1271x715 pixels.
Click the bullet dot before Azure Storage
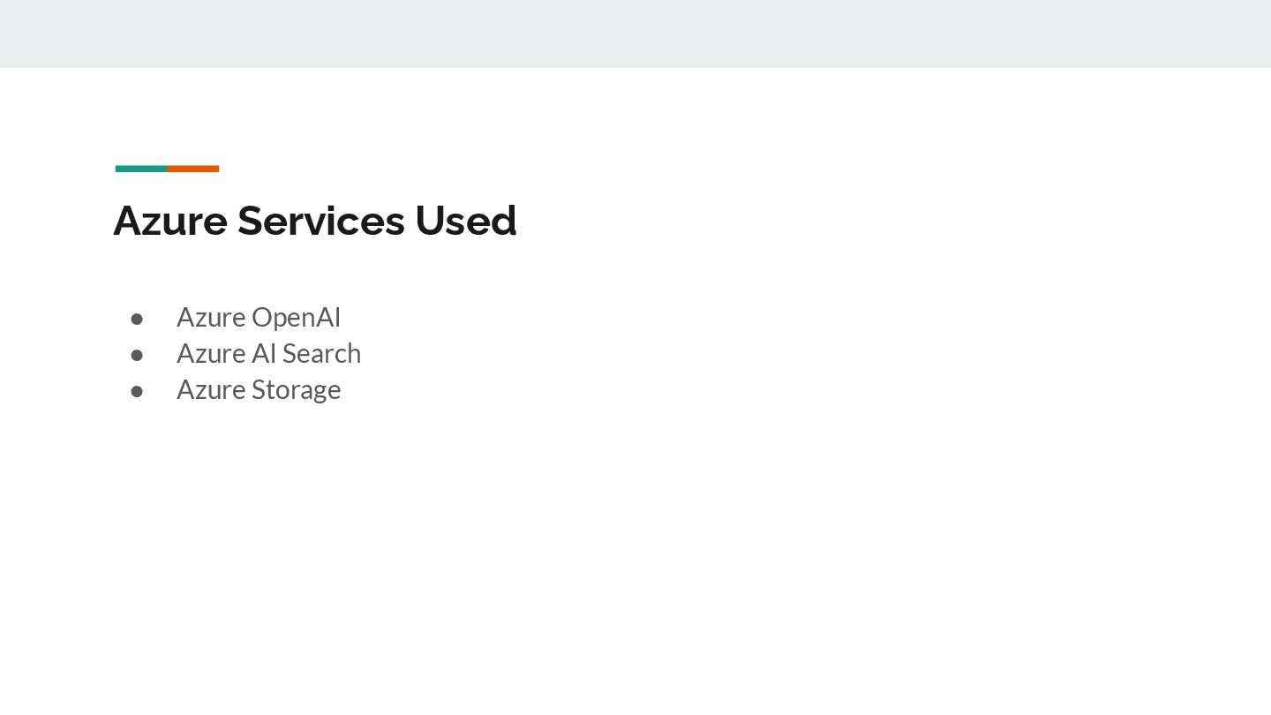(137, 390)
